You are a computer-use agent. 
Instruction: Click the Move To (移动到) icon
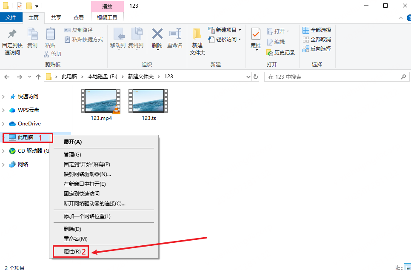tap(118, 34)
